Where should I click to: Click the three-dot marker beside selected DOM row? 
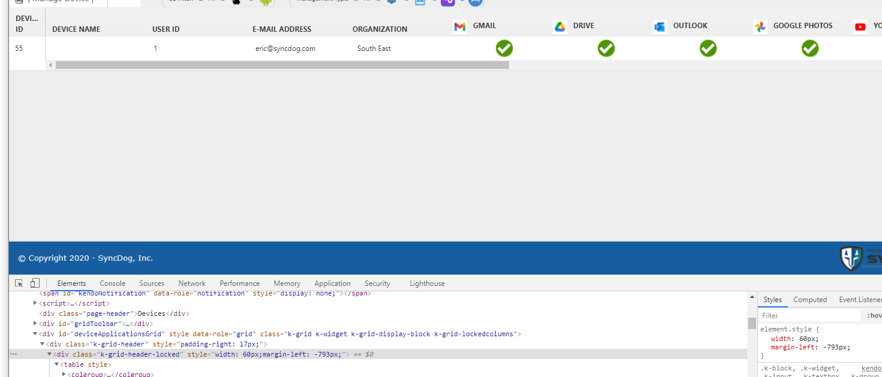click(13, 354)
